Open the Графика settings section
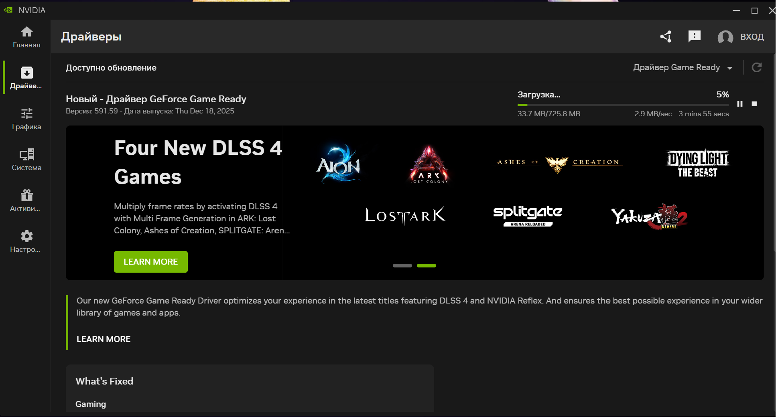 (x=26, y=119)
